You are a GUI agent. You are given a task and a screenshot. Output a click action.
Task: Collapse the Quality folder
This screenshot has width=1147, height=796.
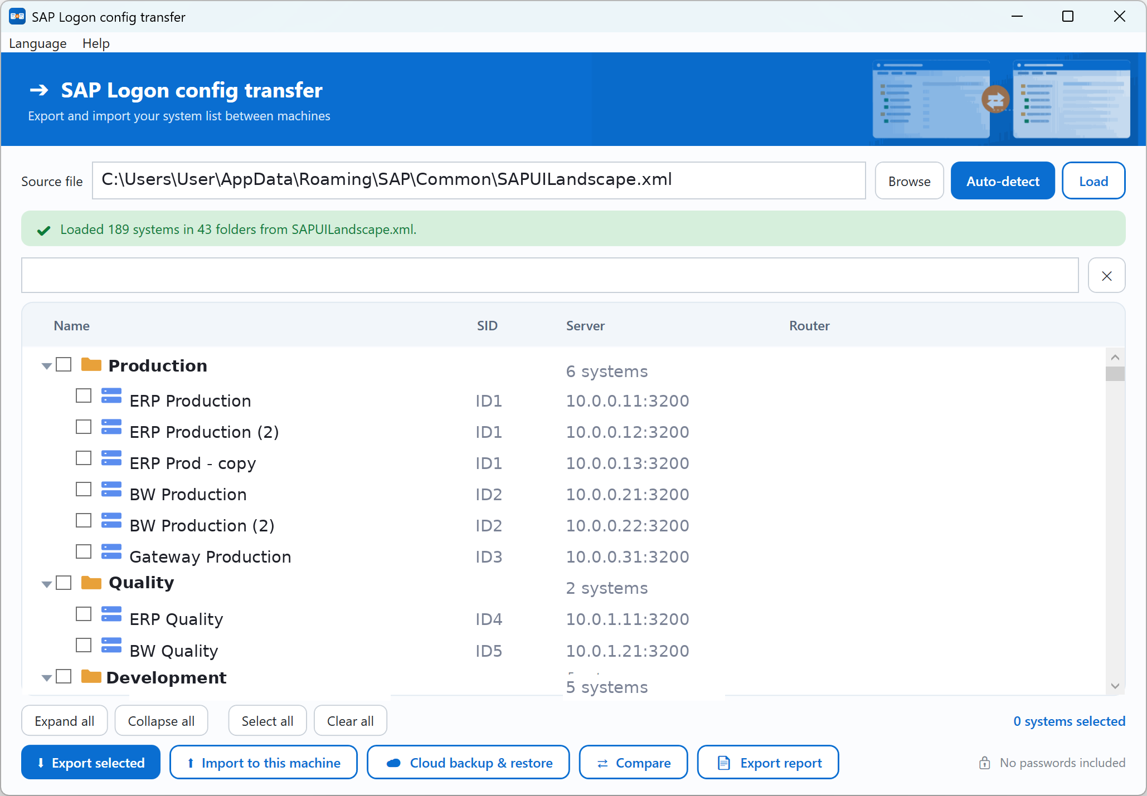(47, 584)
